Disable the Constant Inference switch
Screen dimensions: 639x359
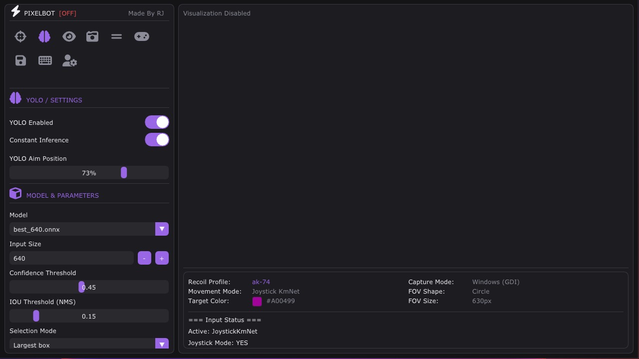[157, 140]
